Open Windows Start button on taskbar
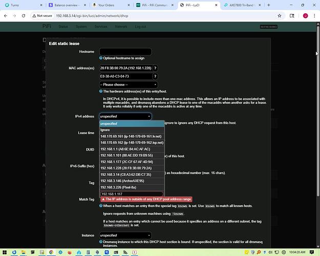The width and height of the screenshot is (320, 256). [6, 251]
